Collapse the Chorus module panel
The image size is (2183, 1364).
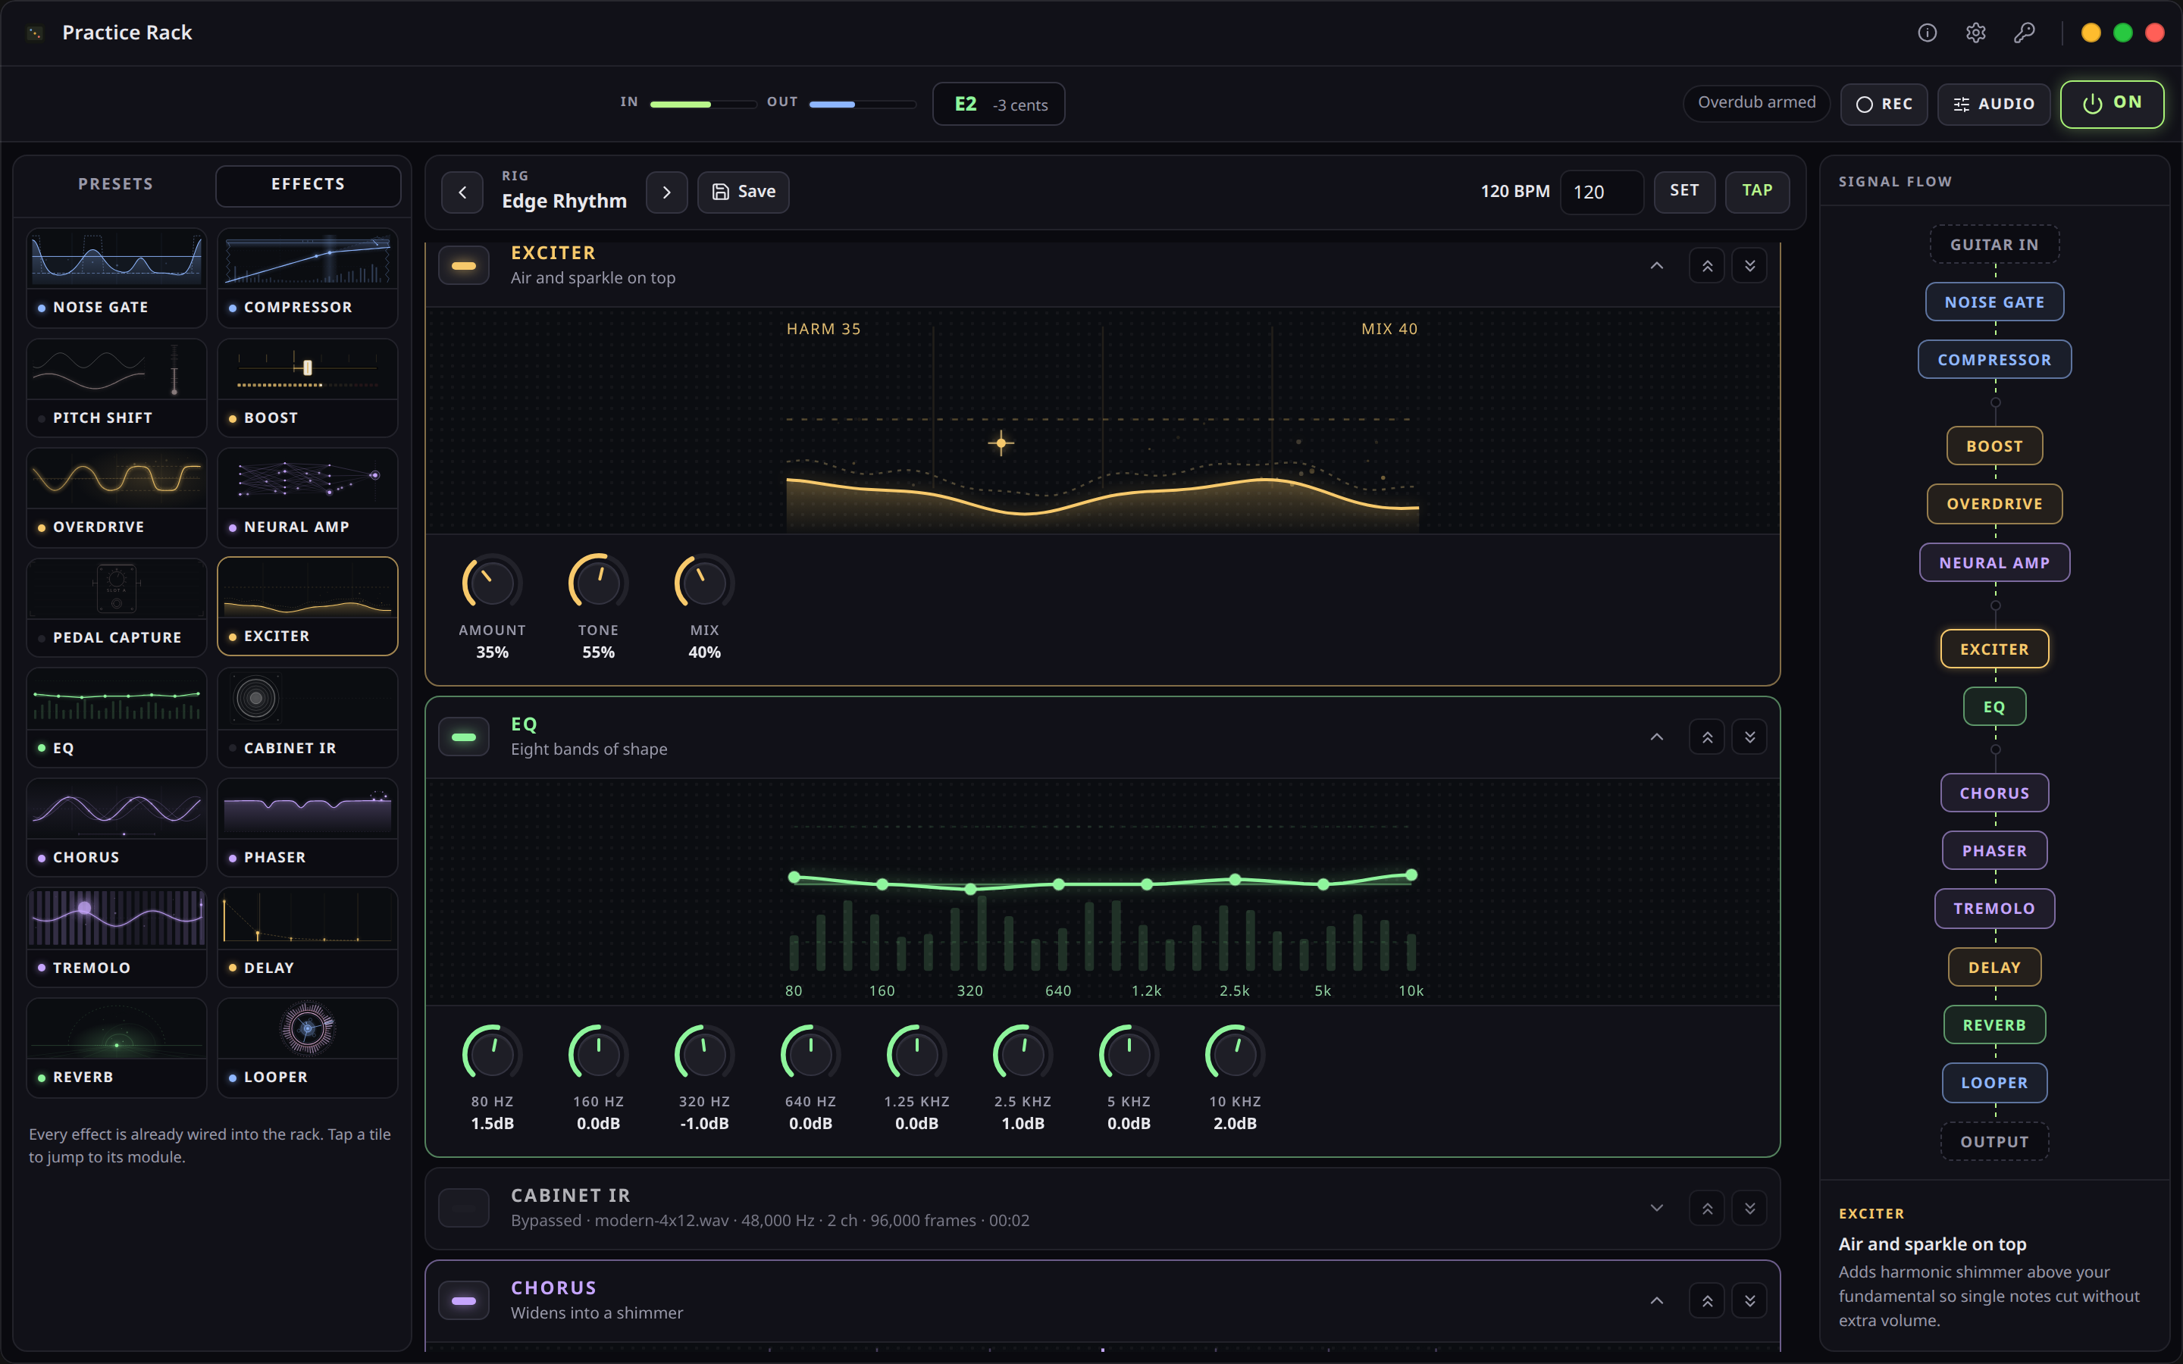(x=1656, y=1300)
